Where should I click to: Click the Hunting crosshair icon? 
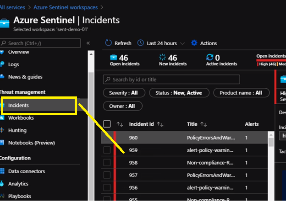click(x=2, y=130)
